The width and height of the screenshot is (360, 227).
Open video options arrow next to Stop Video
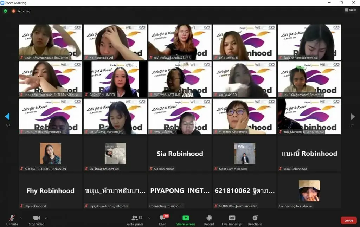46,218
